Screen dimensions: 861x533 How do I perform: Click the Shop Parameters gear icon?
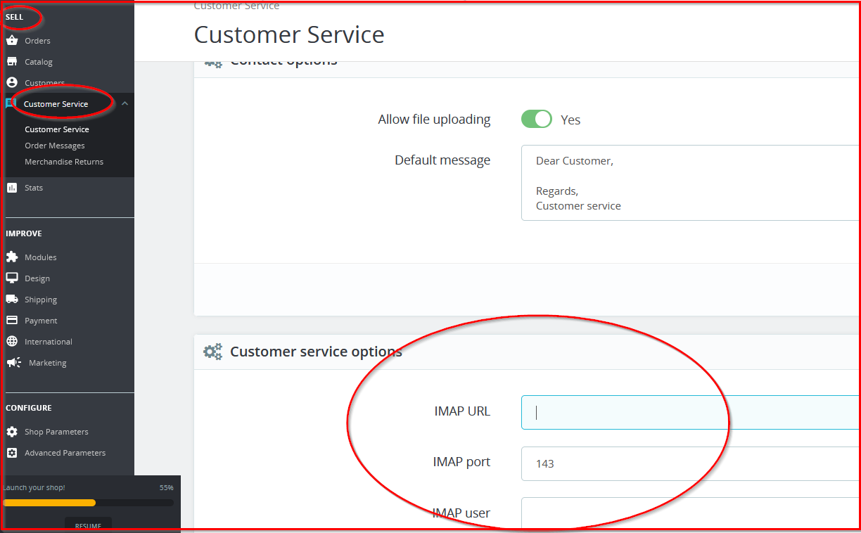(x=12, y=432)
